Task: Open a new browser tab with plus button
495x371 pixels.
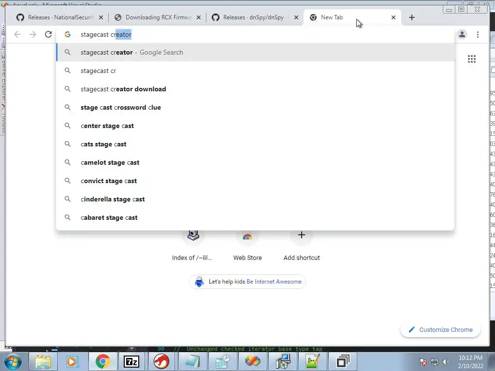Action: (x=412, y=17)
